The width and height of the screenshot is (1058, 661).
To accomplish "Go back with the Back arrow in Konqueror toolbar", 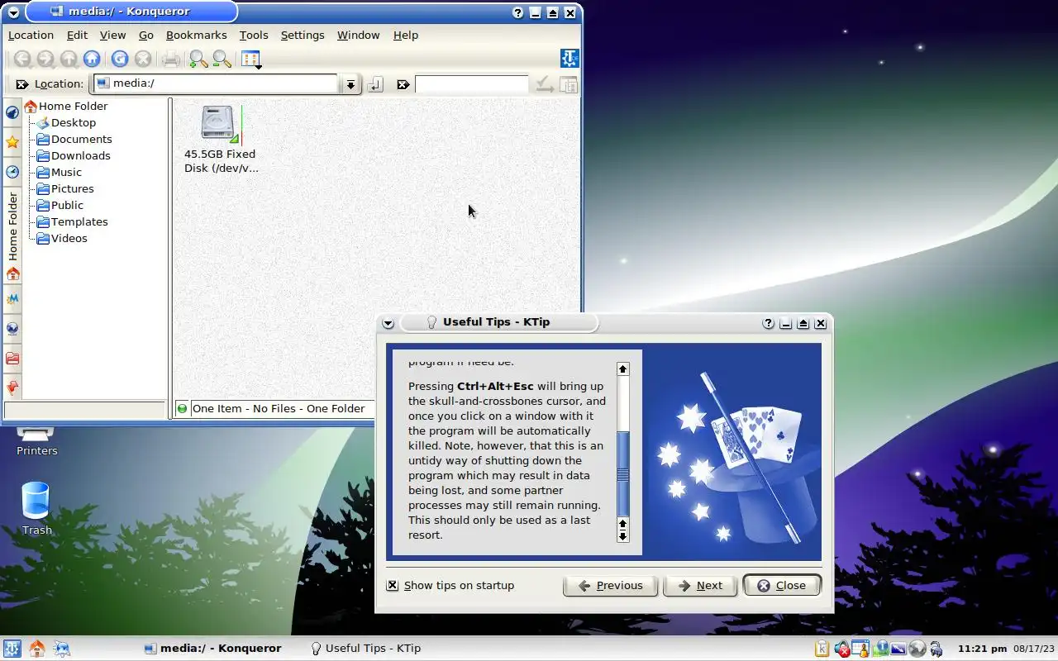I will point(22,59).
